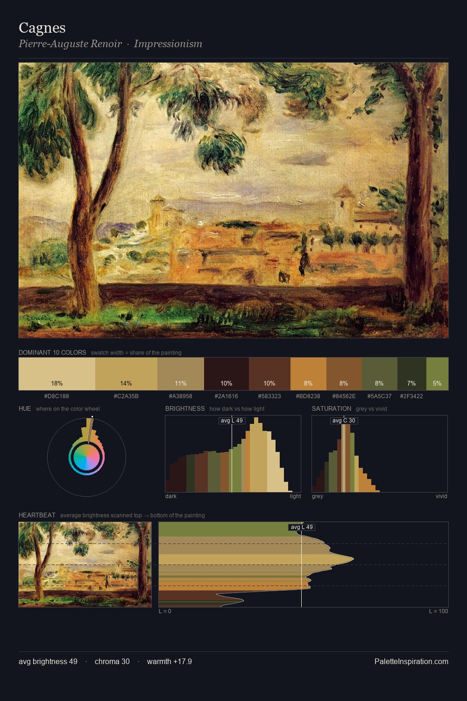
Task: Click the brightness histogram chart
Action: tap(233, 453)
